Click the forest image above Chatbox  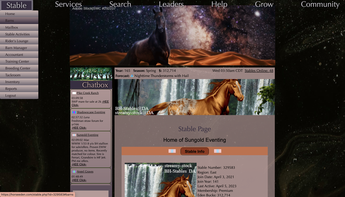click(x=91, y=74)
